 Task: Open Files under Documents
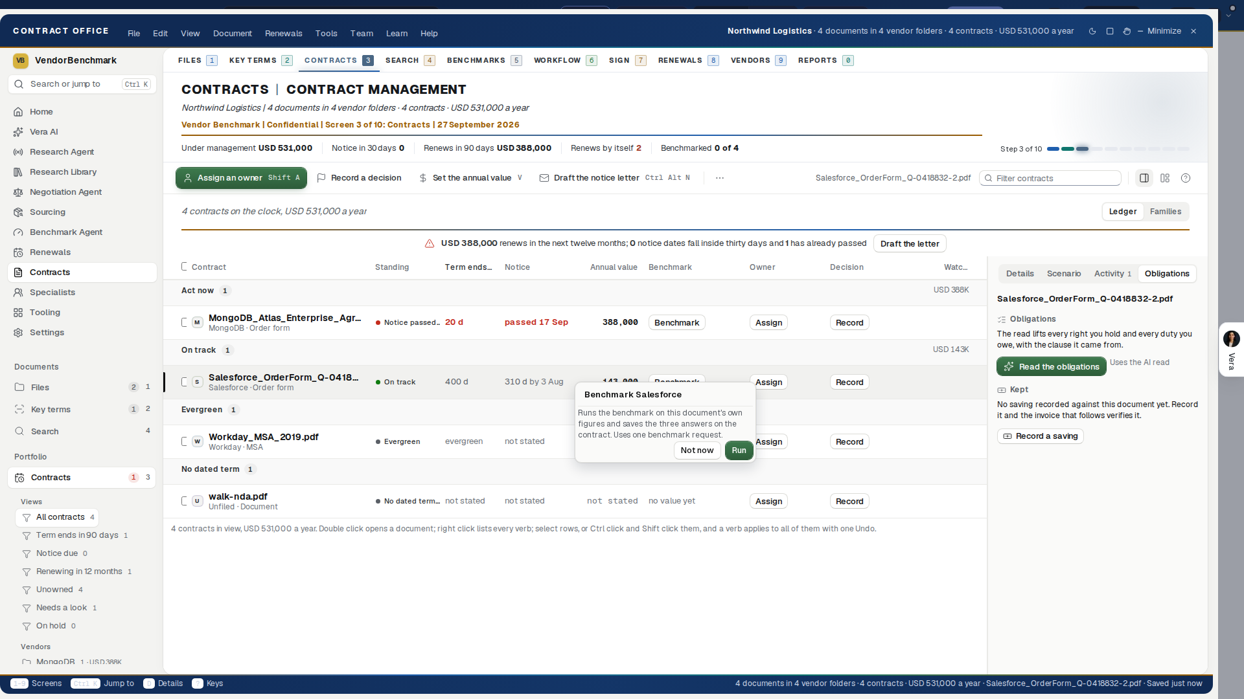tap(82, 388)
